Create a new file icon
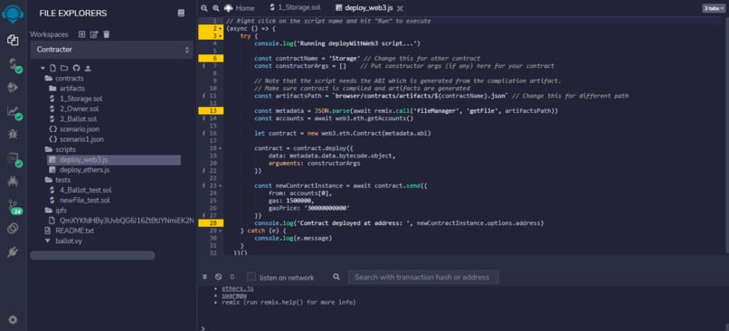The height and width of the screenshot is (331, 729). (x=52, y=68)
